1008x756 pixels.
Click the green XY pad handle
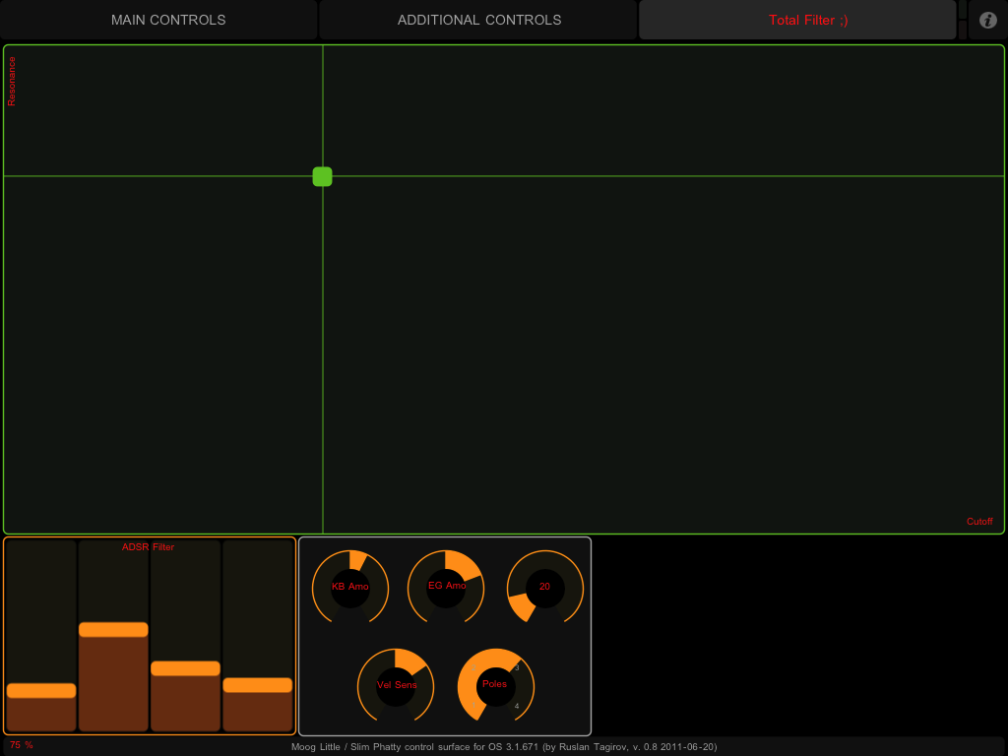pyautogui.click(x=322, y=176)
